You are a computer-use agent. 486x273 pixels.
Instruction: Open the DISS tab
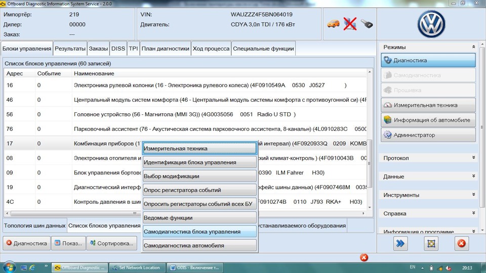[118, 49]
